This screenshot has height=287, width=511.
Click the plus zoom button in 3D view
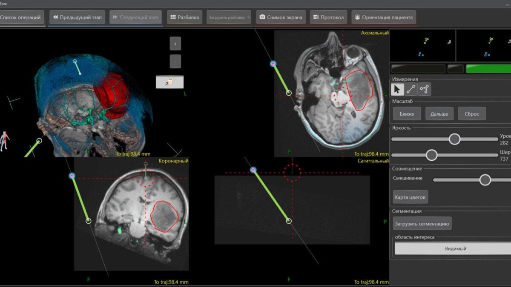[175, 43]
